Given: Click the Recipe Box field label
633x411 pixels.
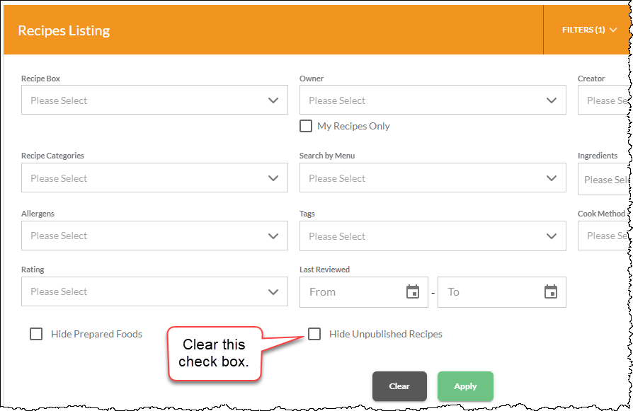Looking at the screenshot, I should pyautogui.click(x=41, y=79).
